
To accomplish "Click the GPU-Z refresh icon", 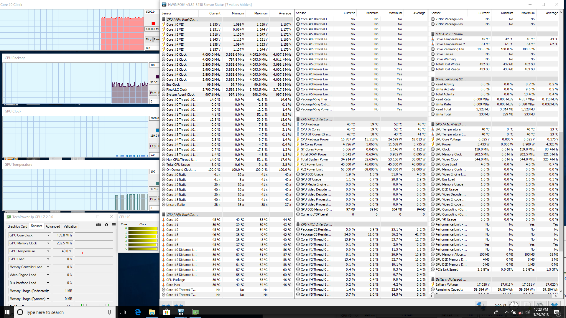I will (x=106, y=225).
